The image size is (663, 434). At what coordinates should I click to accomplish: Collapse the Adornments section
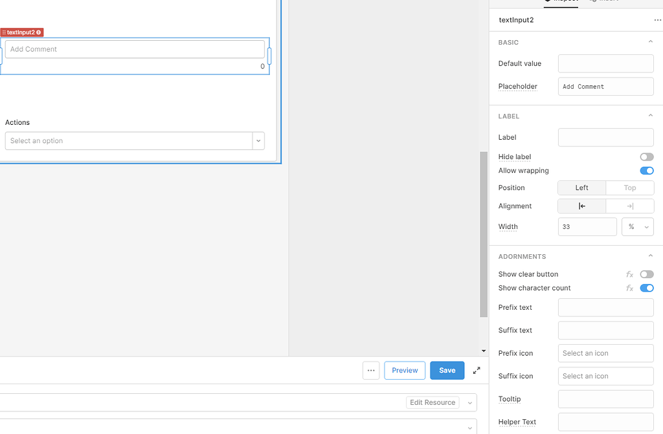pos(651,255)
